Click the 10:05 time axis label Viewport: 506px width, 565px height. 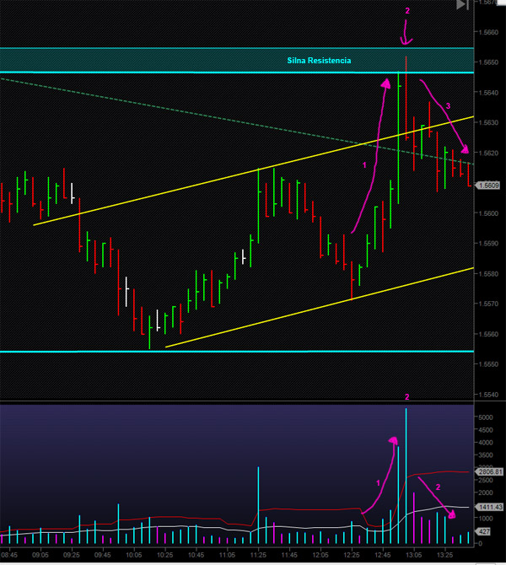pyautogui.click(x=134, y=555)
